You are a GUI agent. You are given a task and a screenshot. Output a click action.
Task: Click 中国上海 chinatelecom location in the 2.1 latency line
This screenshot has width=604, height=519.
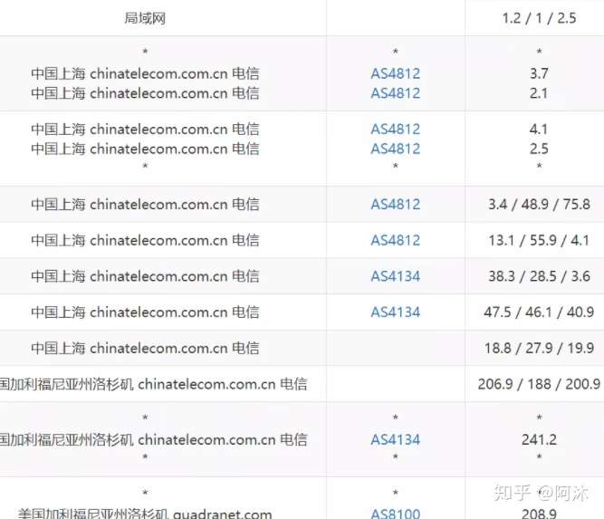[145, 93]
